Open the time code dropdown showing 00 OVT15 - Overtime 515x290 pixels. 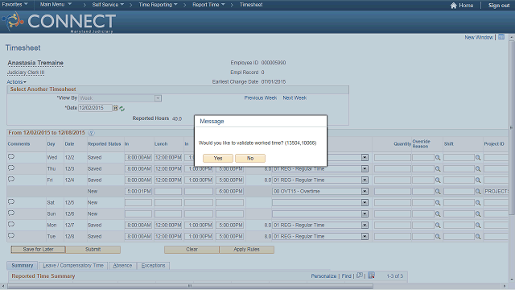tap(320, 192)
